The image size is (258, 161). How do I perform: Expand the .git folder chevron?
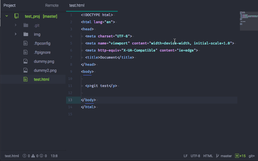(x=15, y=25)
